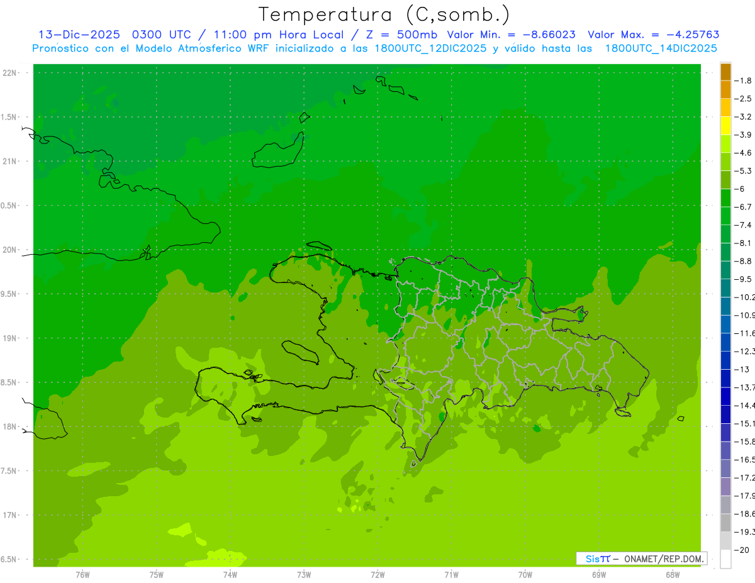Click the "76W" longitude label
The height and width of the screenshot is (583, 755).
[x=82, y=575]
